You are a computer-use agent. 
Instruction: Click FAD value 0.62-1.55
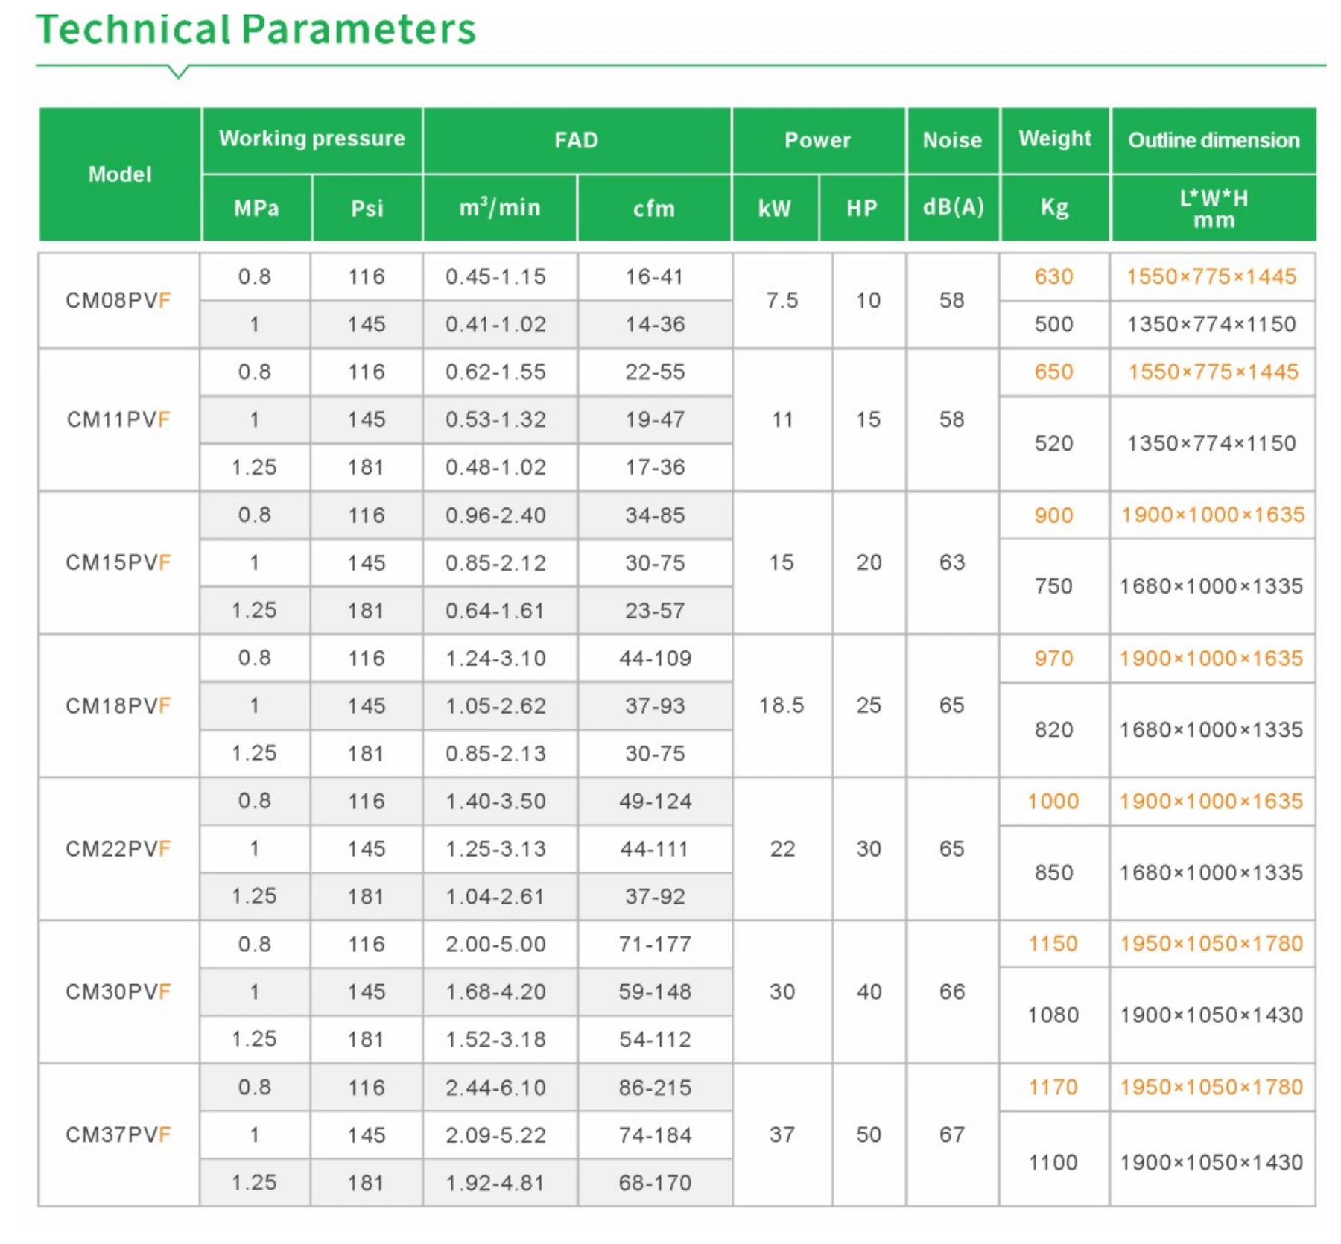(x=496, y=372)
